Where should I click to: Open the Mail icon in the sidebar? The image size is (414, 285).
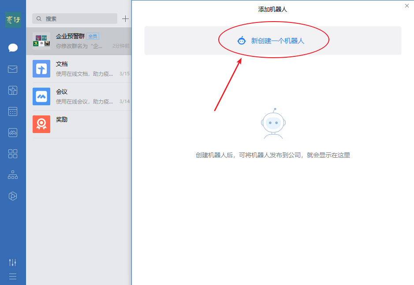click(x=13, y=69)
